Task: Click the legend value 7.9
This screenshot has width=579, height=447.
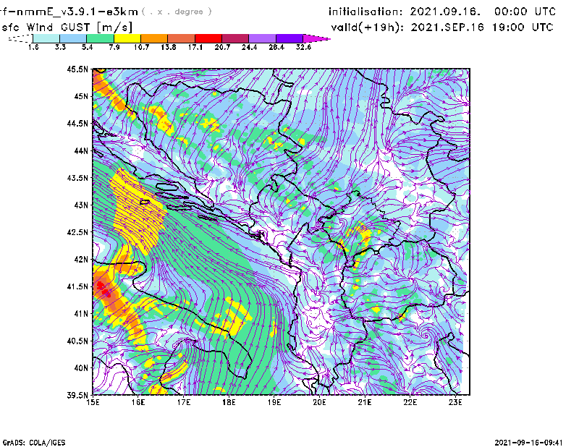Action: (114, 47)
